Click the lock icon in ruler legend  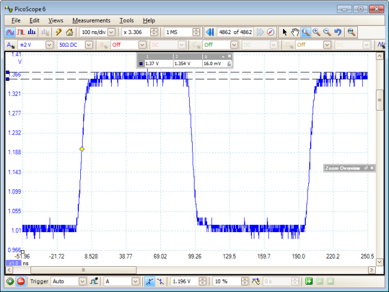(229, 63)
